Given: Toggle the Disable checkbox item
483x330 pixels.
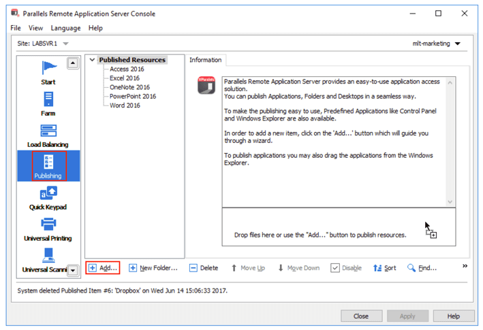Looking at the screenshot, I should [x=346, y=268].
